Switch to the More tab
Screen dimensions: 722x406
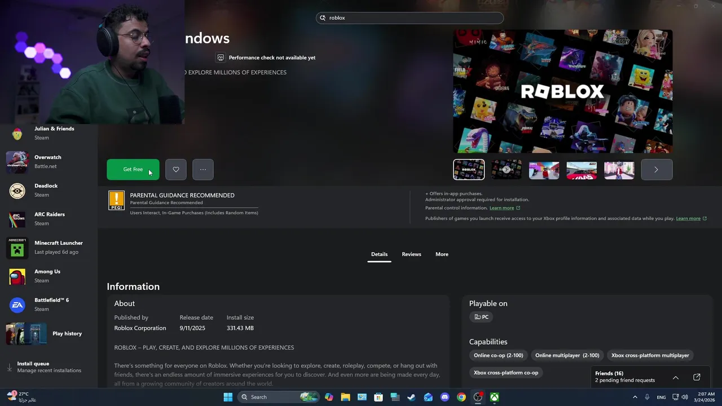[442, 254]
